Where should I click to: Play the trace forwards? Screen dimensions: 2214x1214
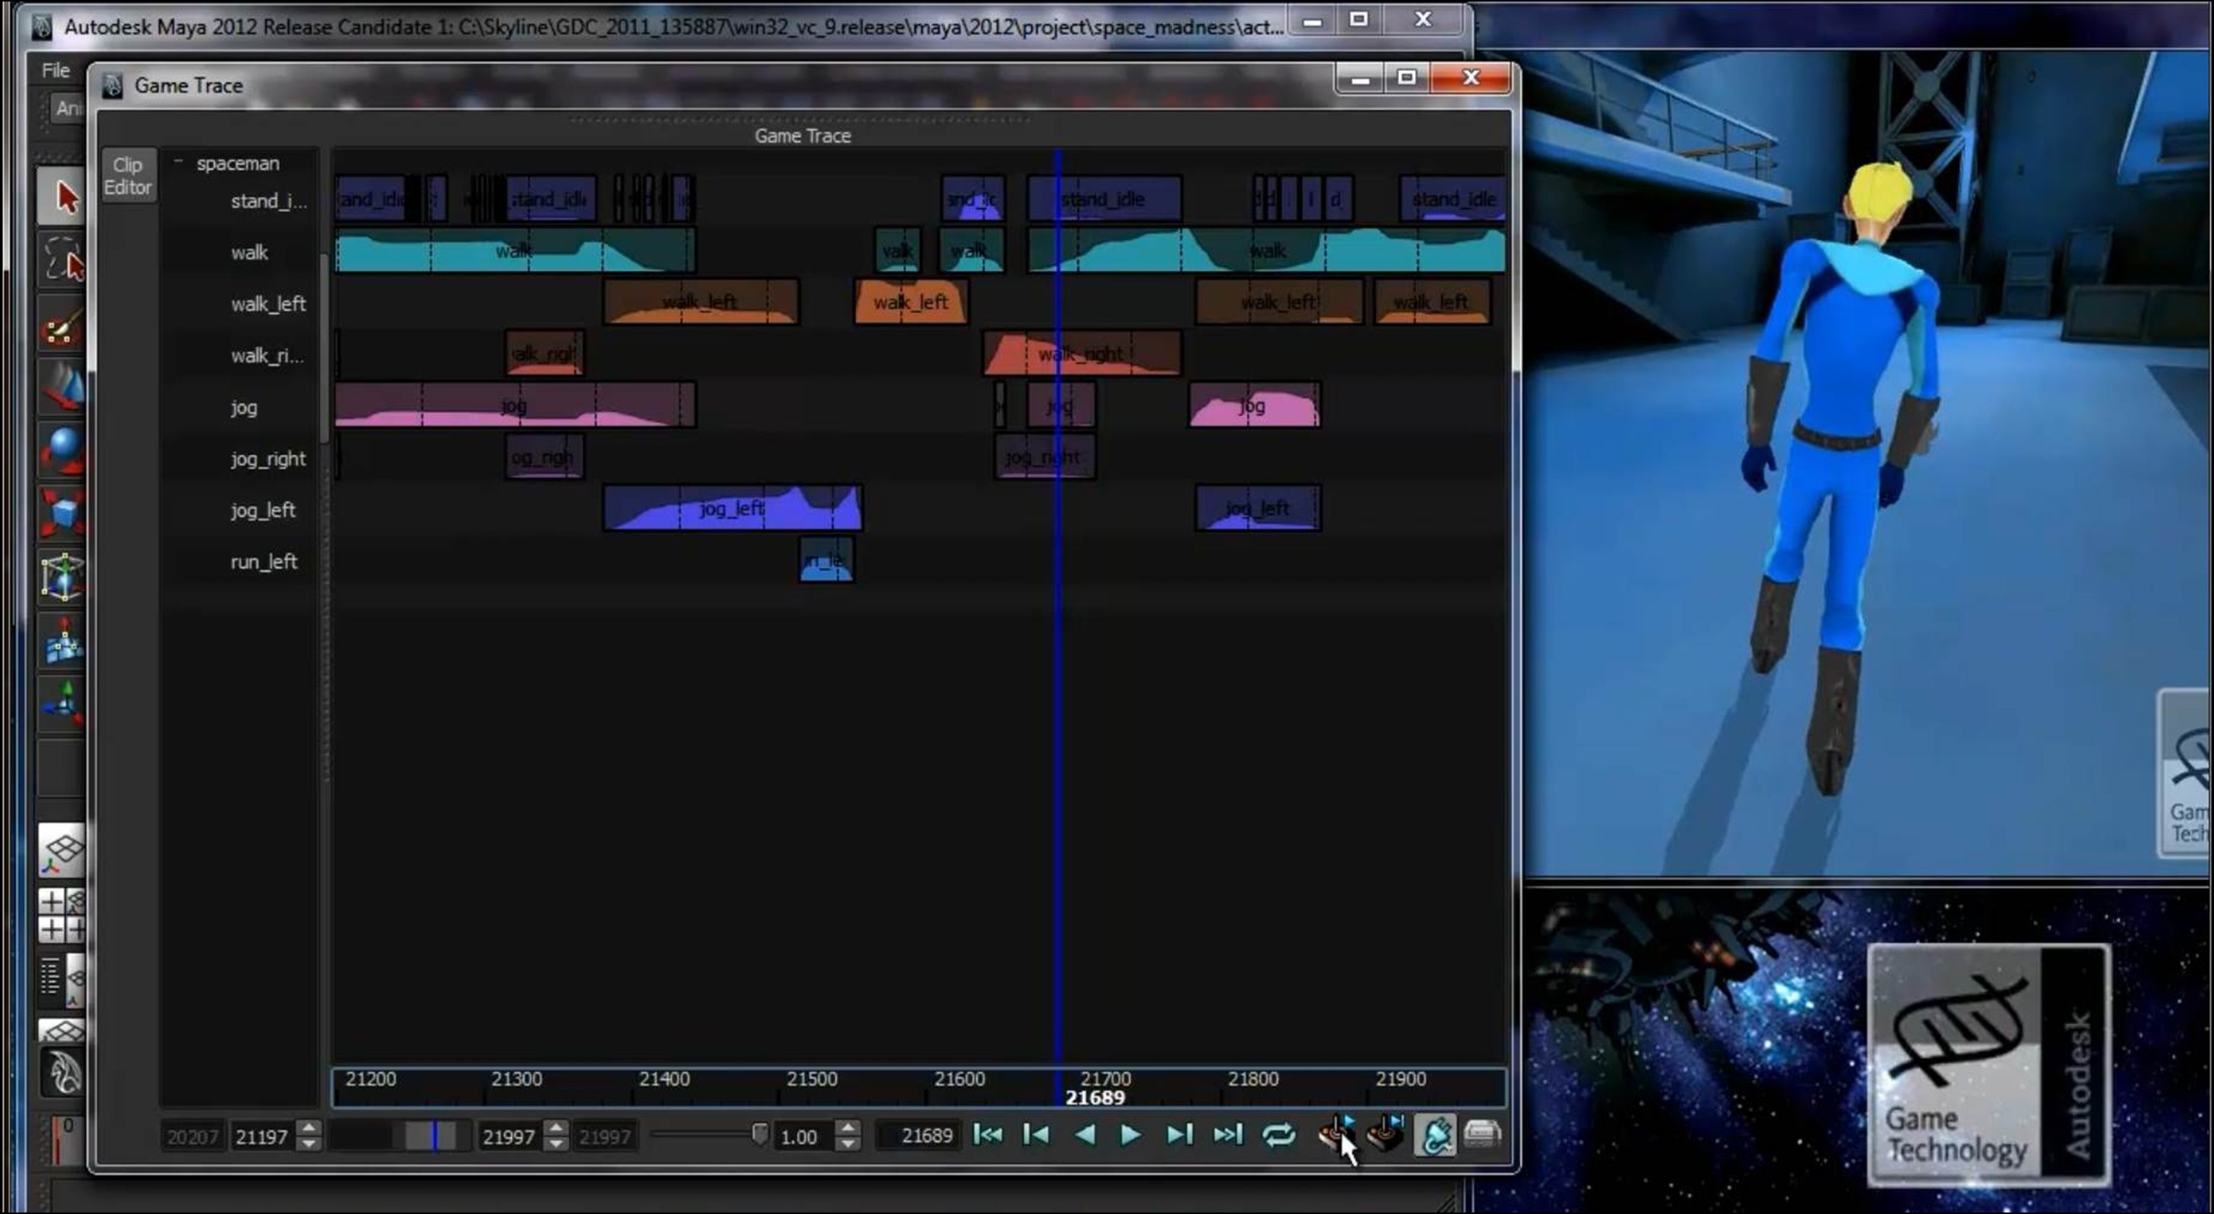pyautogui.click(x=1130, y=1135)
